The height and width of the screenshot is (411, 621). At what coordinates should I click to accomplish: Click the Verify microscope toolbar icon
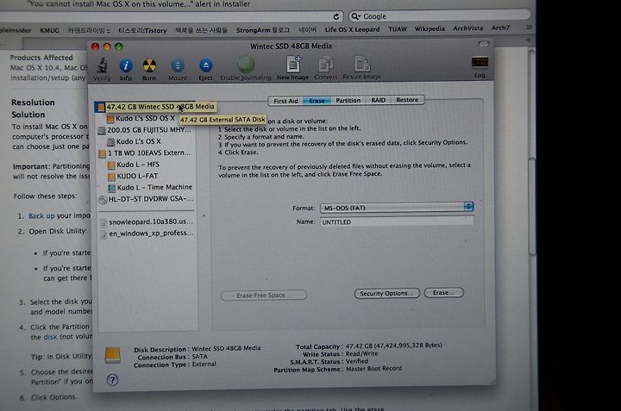click(102, 65)
